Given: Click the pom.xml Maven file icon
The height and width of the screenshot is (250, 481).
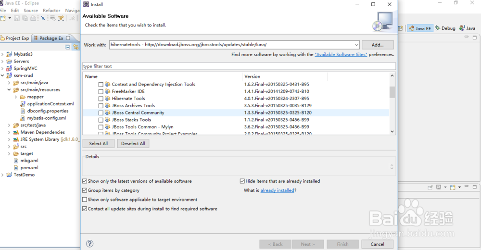Looking at the screenshot, I should point(16,168).
